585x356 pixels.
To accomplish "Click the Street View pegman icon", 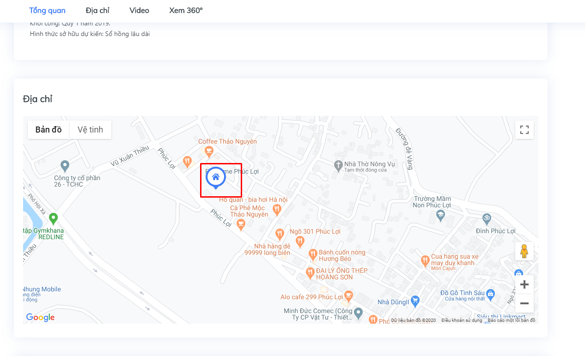I will point(524,251).
